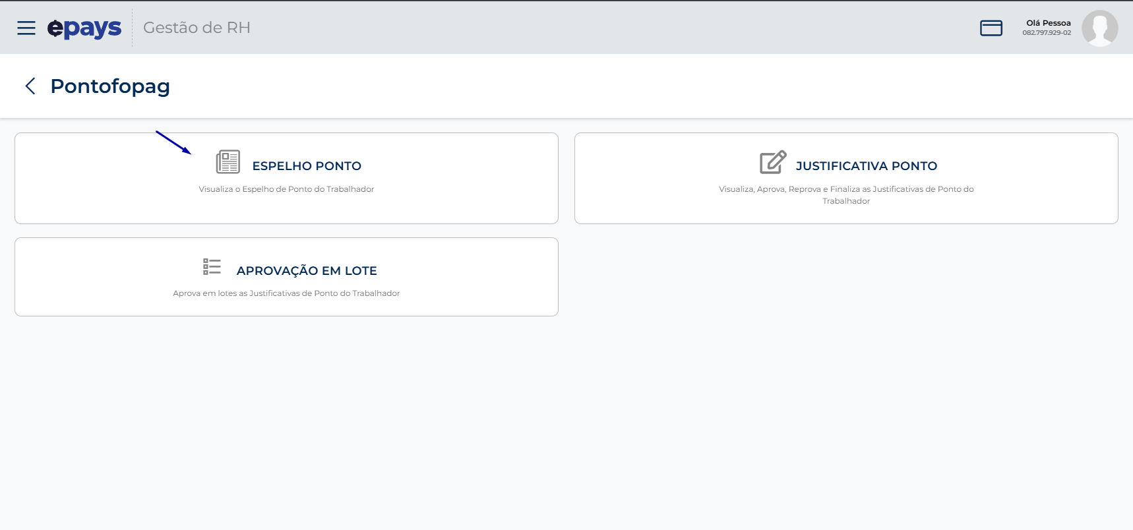Open the ESPELHO PONTO title

click(x=307, y=166)
